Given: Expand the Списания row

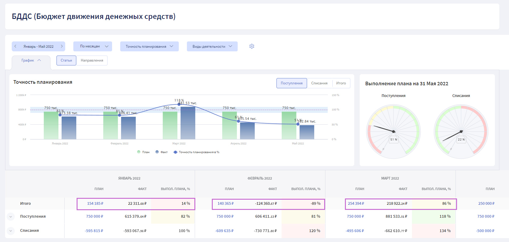Looking at the screenshot, I should pyautogui.click(x=11, y=231).
